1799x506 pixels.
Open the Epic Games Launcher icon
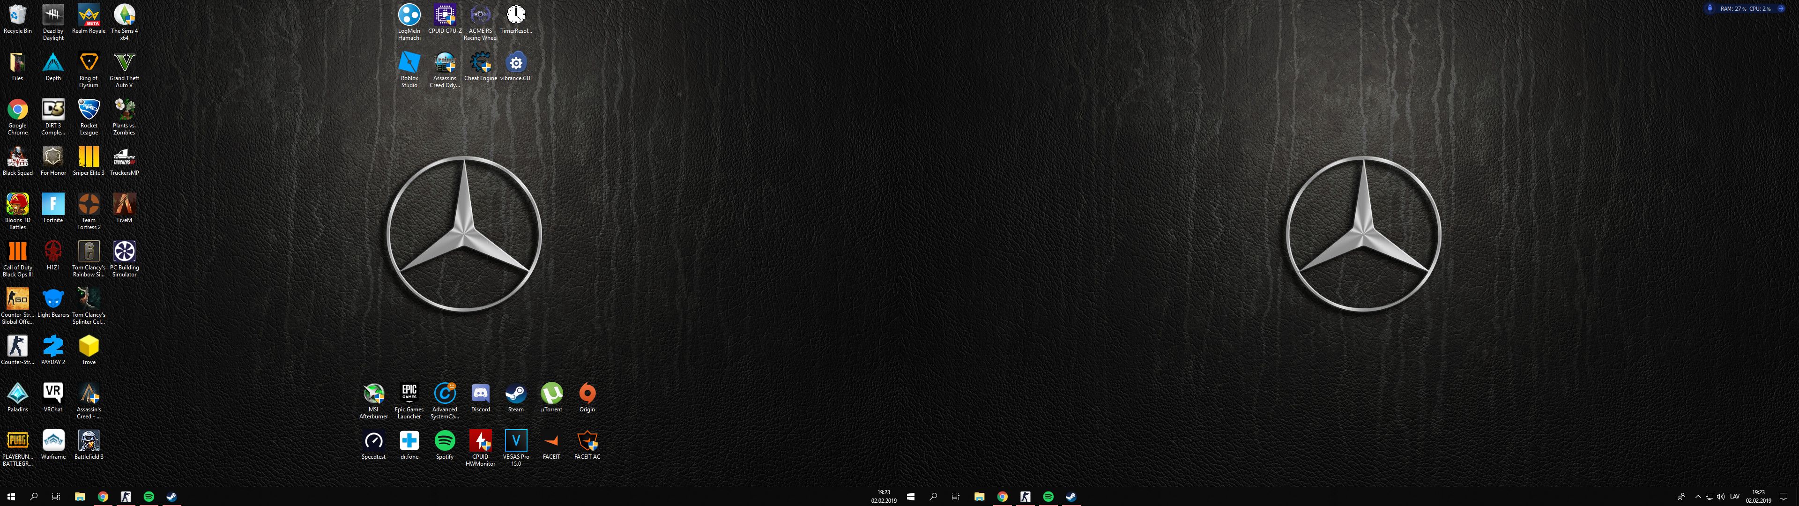409,401
